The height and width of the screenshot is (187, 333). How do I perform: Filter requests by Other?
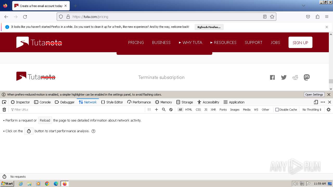coord(265,110)
